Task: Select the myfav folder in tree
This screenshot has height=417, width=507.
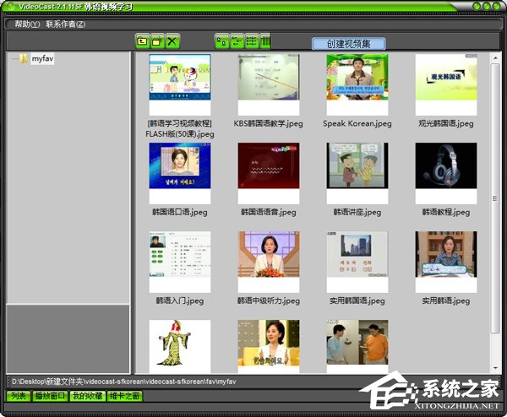Action: tap(42, 59)
